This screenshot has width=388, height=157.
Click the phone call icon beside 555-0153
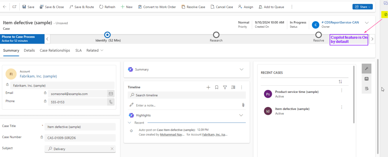[x=111, y=102]
